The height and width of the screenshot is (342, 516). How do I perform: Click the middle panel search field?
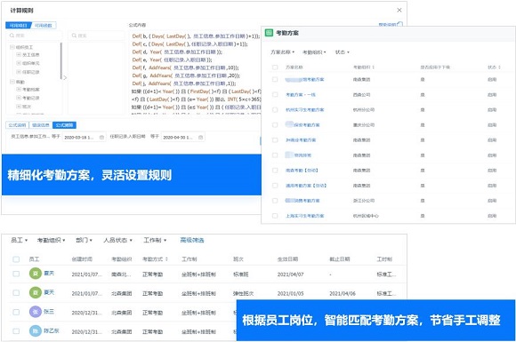click(96, 36)
